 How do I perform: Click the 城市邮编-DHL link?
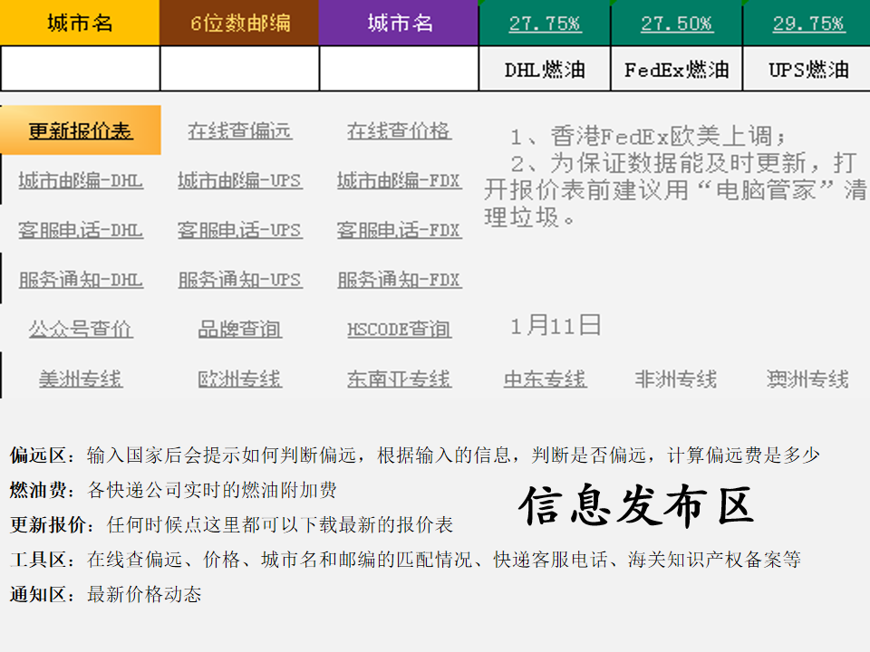[81, 180]
